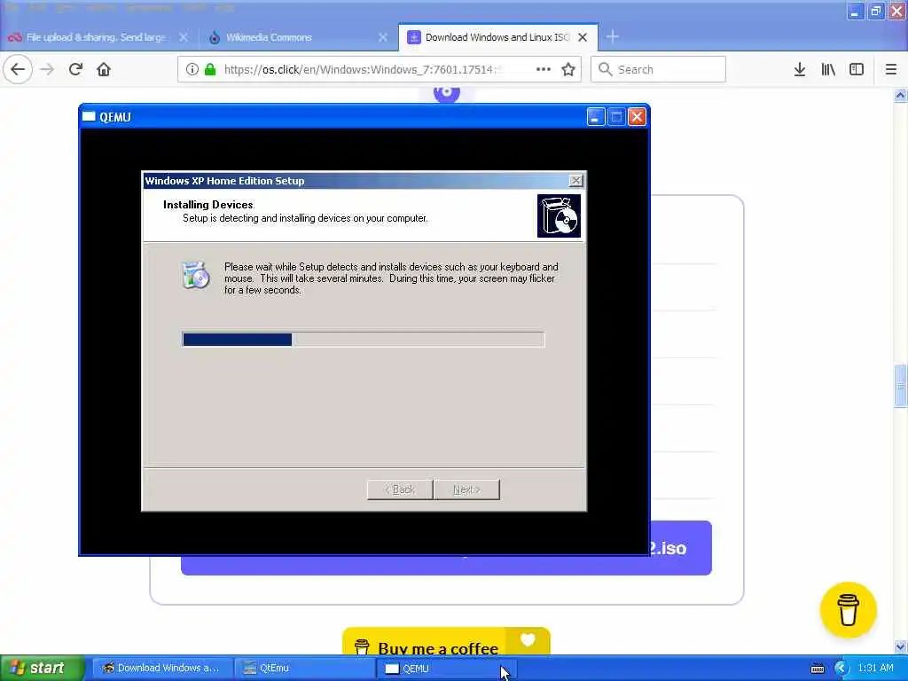Maximize the QEMU window
This screenshot has height=681, width=908.
[616, 117]
